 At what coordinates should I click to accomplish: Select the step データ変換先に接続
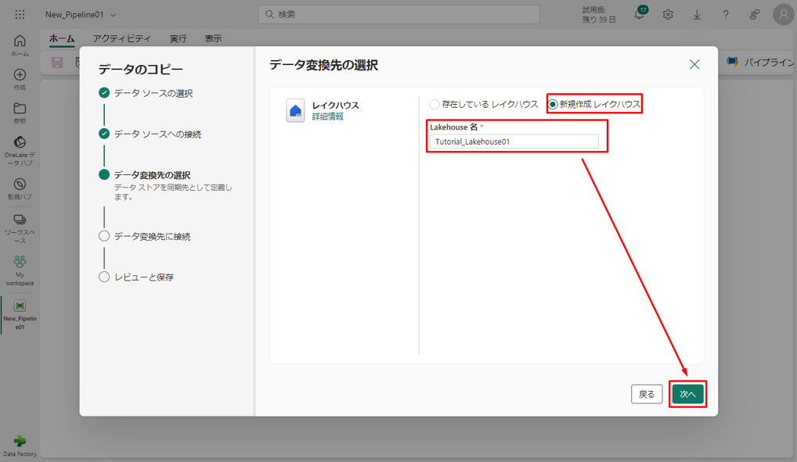click(152, 237)
